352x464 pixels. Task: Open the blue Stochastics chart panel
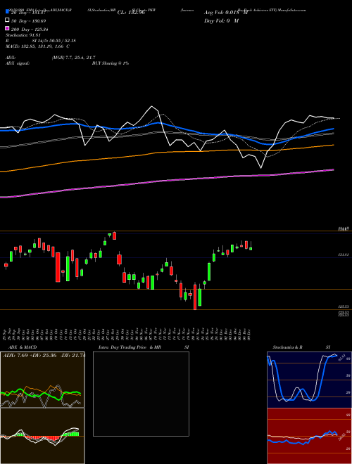click(x=309, y=380)
